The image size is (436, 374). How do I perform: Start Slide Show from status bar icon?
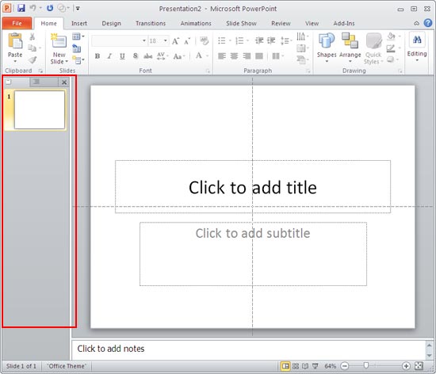(x=315, y=366)
